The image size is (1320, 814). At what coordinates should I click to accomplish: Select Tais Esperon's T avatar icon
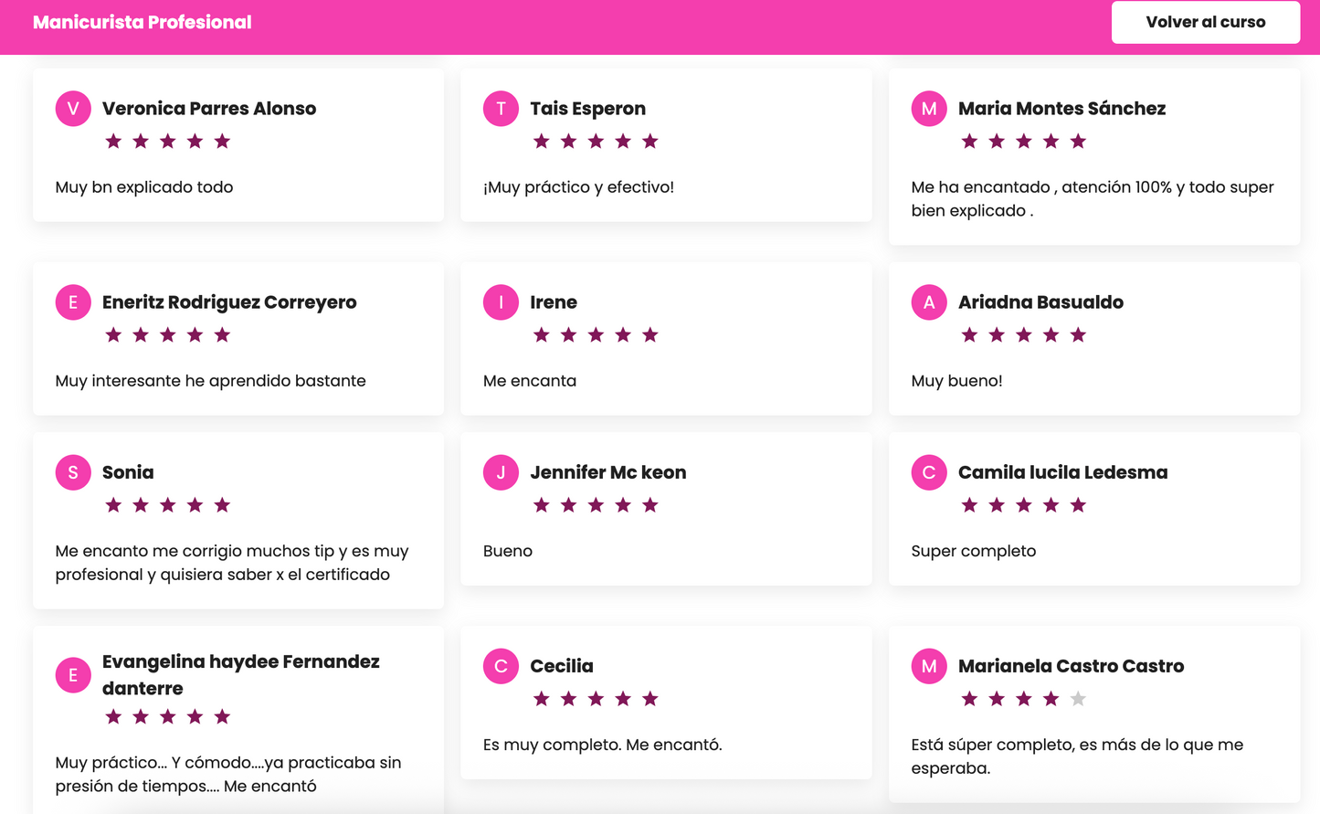(501, 109)
